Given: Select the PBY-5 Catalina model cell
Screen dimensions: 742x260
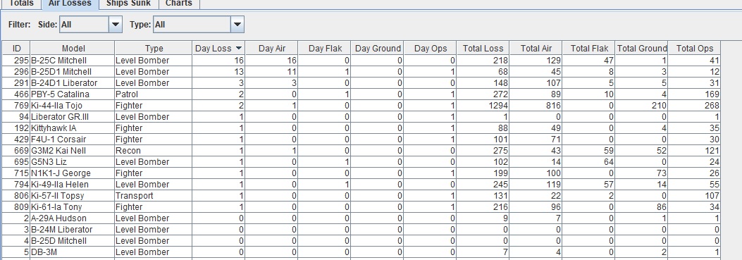Looking at the screenshot, I should [73, 94].
